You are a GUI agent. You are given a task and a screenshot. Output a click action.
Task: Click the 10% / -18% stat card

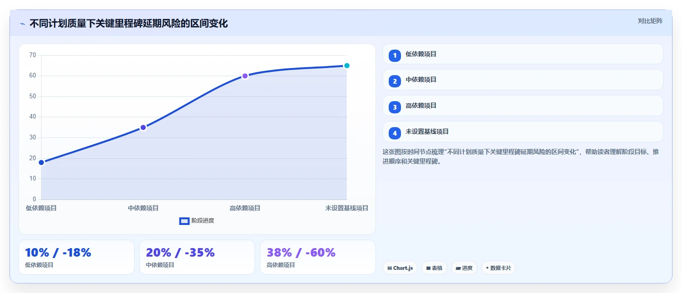tap(77, 257)
